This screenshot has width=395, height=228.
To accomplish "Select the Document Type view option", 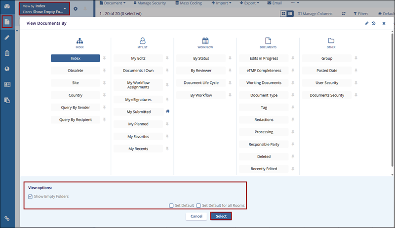I will click(x=264, y=95).
